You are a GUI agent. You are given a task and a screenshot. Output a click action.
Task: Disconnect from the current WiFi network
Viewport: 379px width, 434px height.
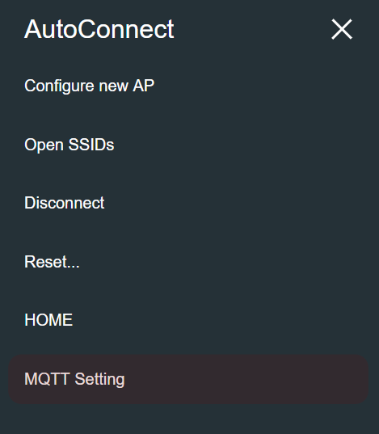[x=64, y=203]
